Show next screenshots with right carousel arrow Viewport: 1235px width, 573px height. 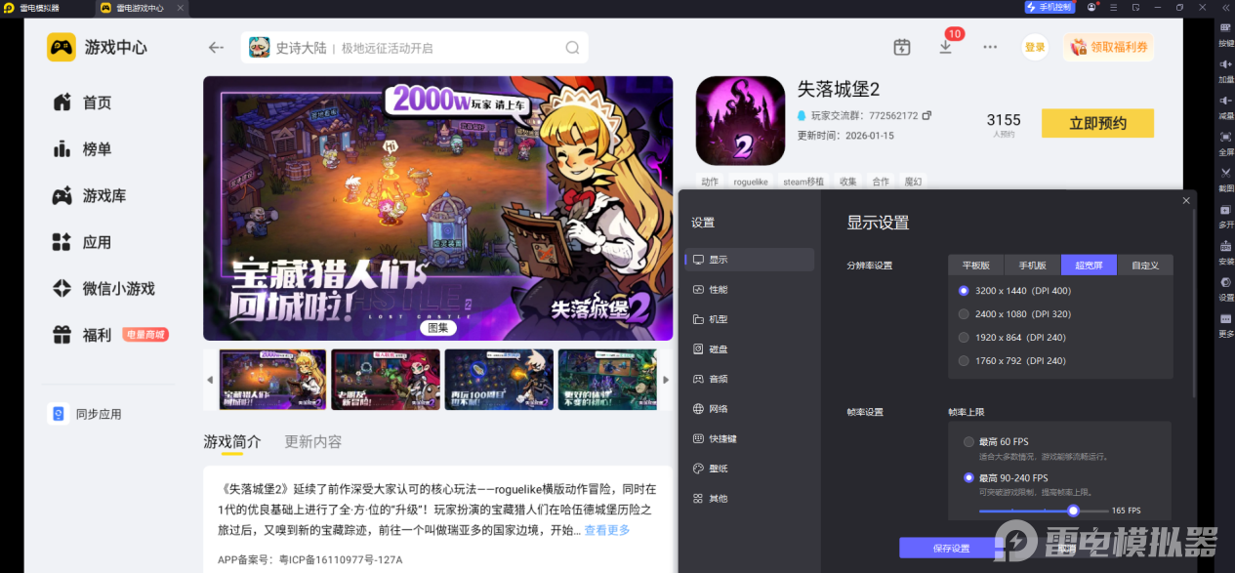pos(666,380)
